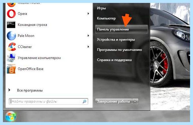Open Программы по умолчанию

click(x=119, y=50)
